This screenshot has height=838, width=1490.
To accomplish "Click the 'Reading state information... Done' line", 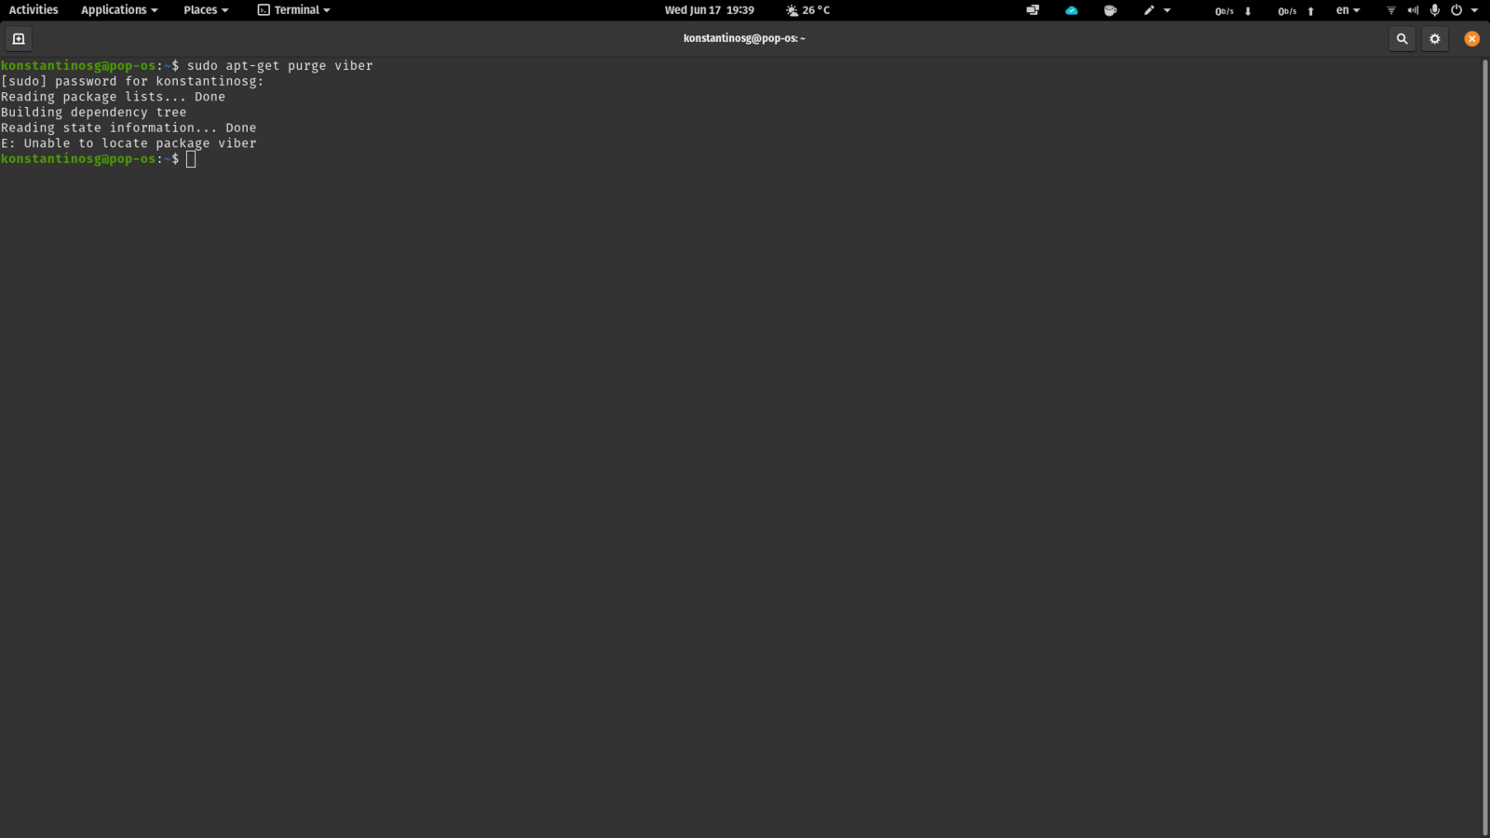I will (129, 128).
